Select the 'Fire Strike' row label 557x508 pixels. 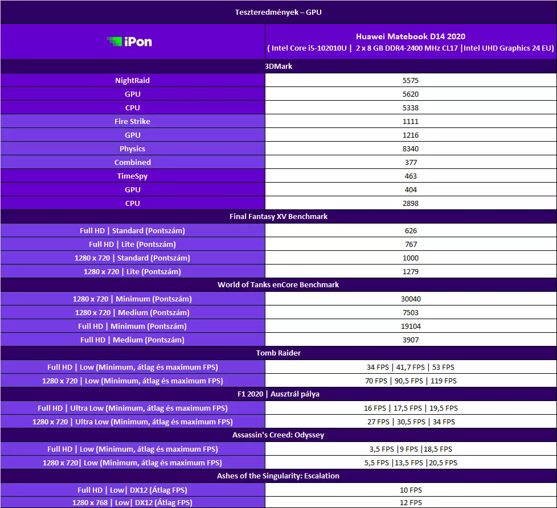(x=132, y=121)
